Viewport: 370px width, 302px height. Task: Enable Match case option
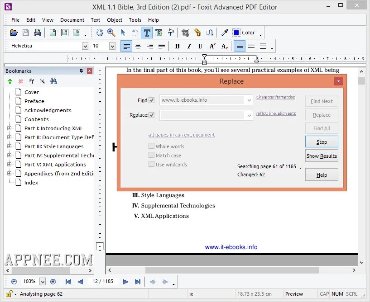pyautogui.click(x=151, y=155)
